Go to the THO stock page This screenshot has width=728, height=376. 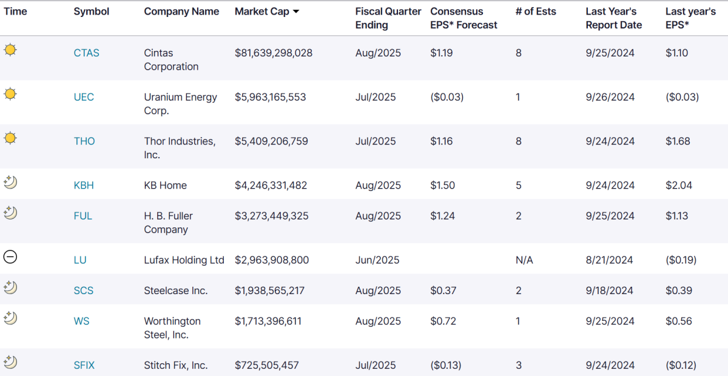coord(84,141)
